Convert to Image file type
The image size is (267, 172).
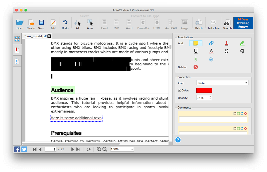185,24
